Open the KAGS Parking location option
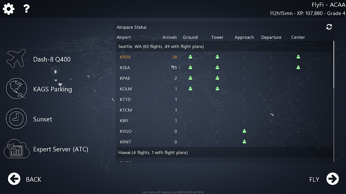The width and height of the screenshot is (346, 194). pyautogui.click(x=52, y=89)
